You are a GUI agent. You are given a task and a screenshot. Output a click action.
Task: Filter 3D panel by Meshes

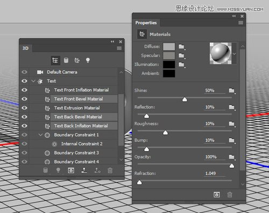click(x=66, y=60)
